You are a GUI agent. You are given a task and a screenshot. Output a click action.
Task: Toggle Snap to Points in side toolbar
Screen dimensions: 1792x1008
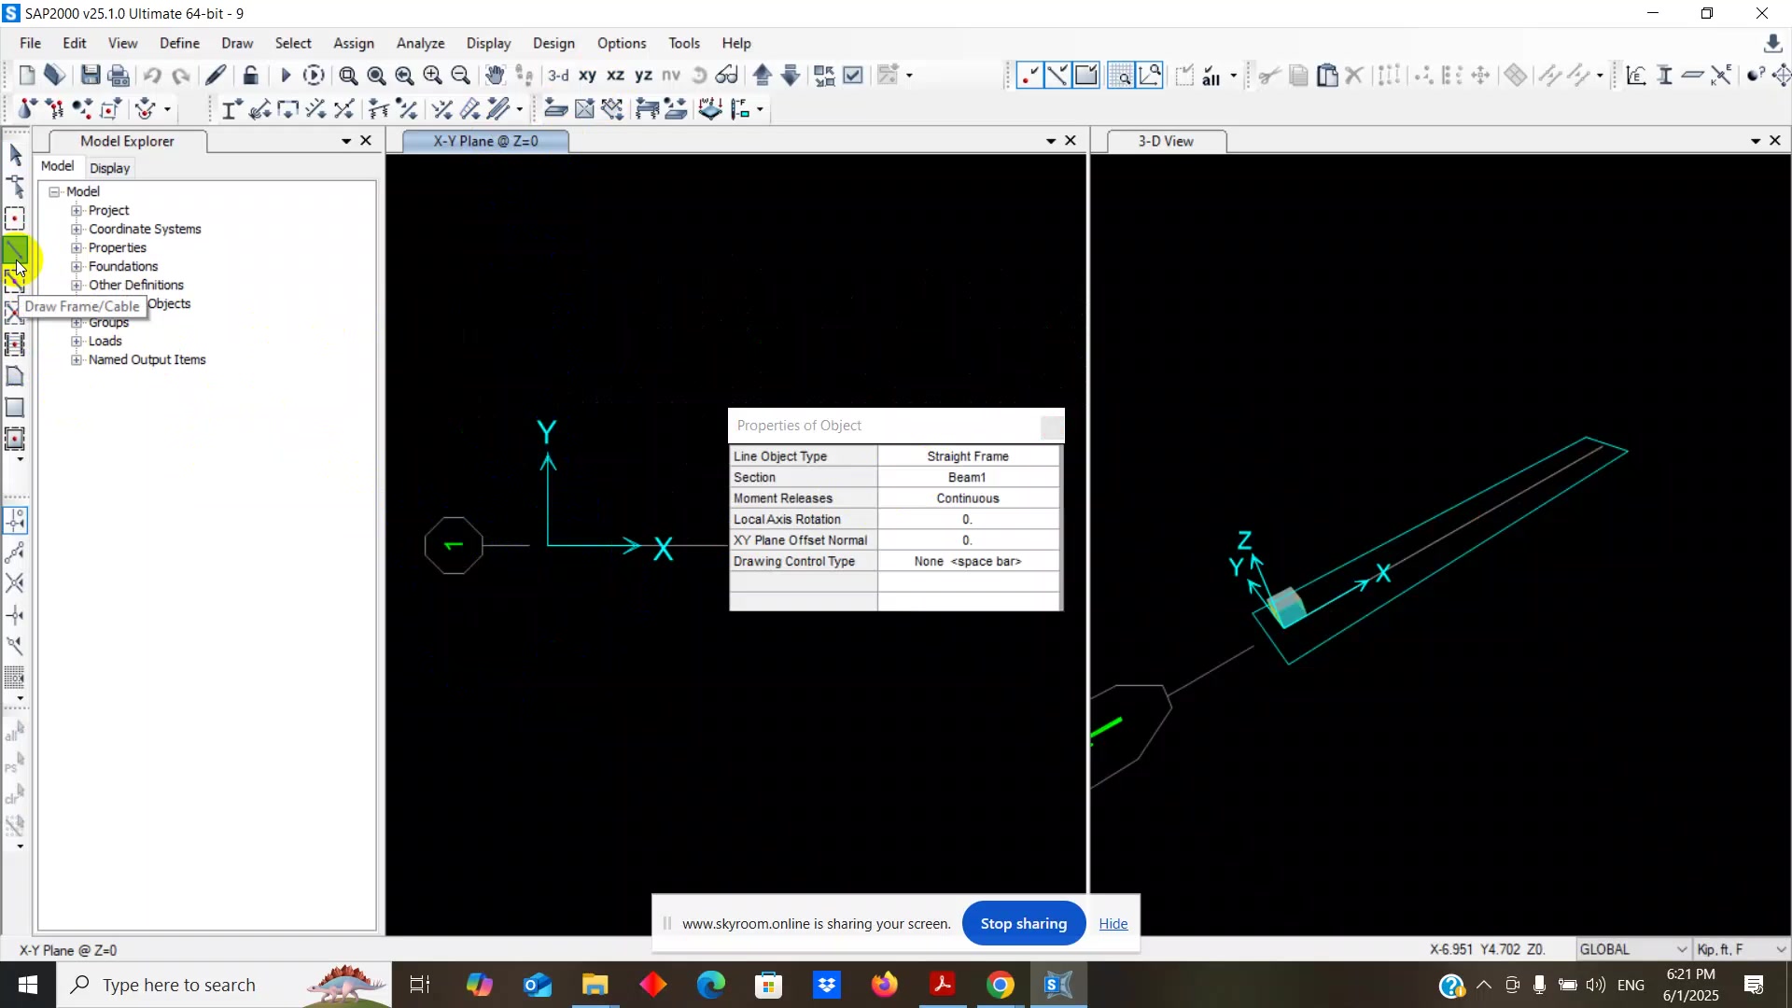pos(15,520)
